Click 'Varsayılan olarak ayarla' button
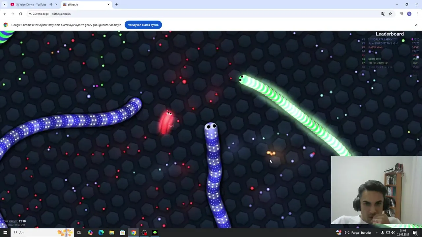The image size is (422, 237). 143,25
